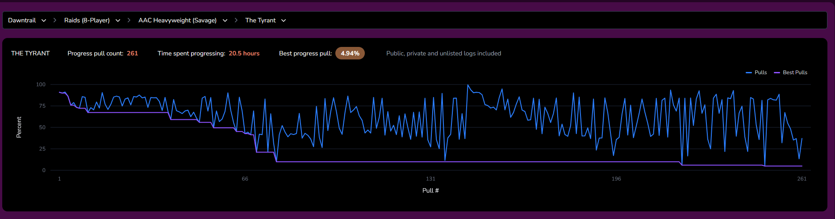835x219 pixels.
Task: Click the THE TYRANT panel heading
Action: tap(30, 53)
